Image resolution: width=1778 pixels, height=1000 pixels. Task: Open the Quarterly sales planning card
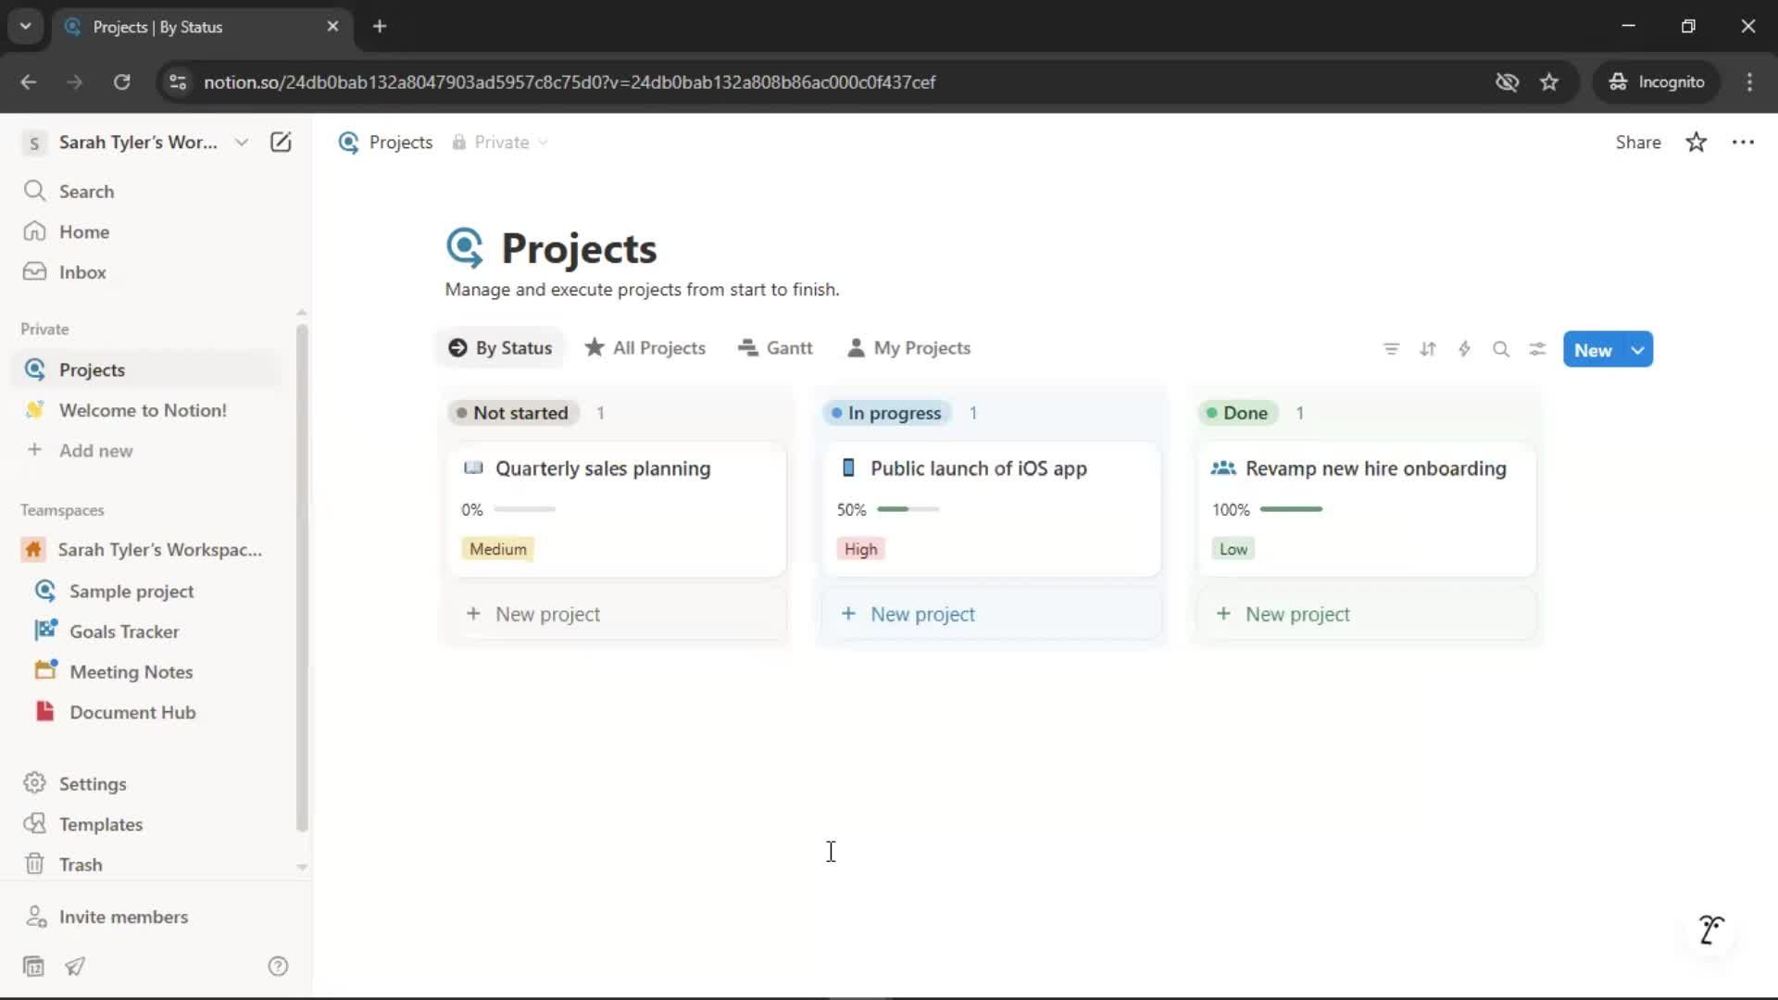[x=617, y=510]
